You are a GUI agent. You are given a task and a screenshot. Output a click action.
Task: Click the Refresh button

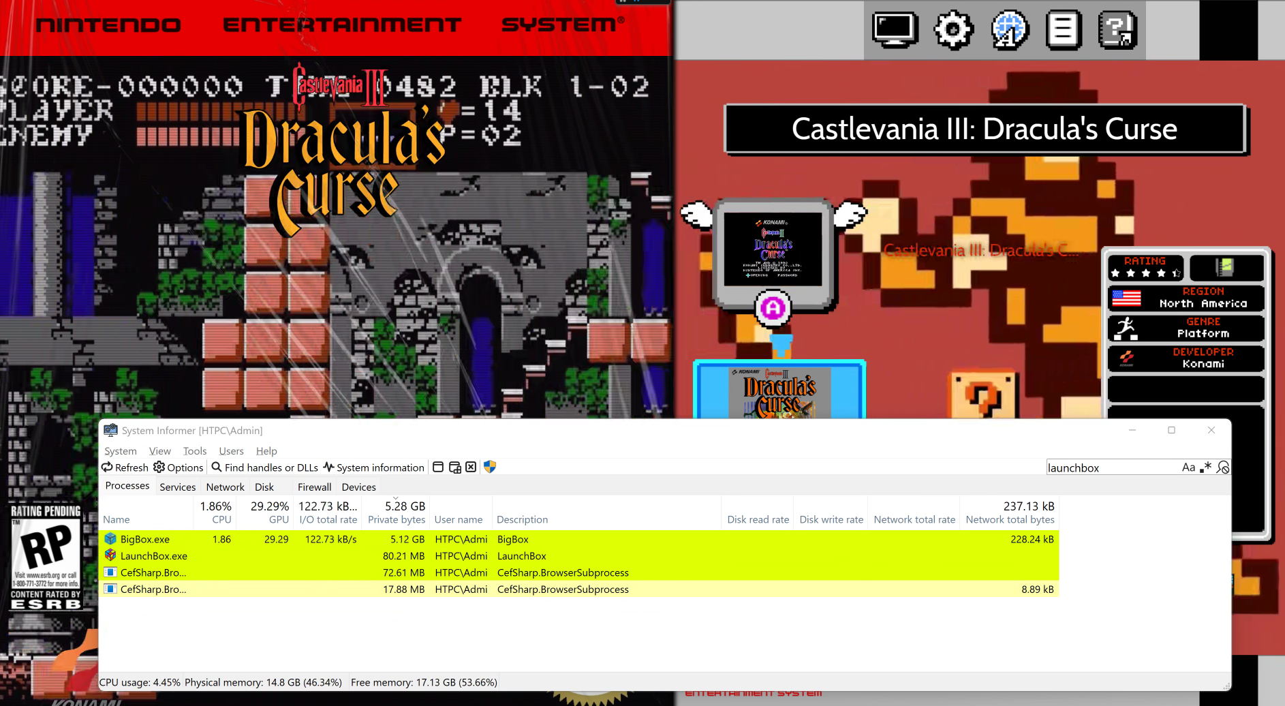[125, 467]
